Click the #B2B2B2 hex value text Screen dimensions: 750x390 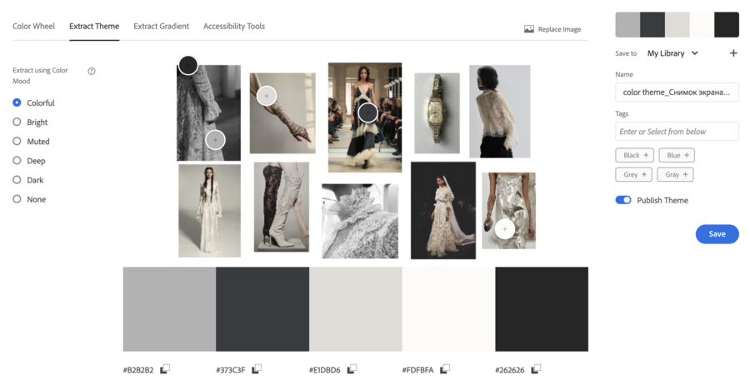tap(138, 370)
